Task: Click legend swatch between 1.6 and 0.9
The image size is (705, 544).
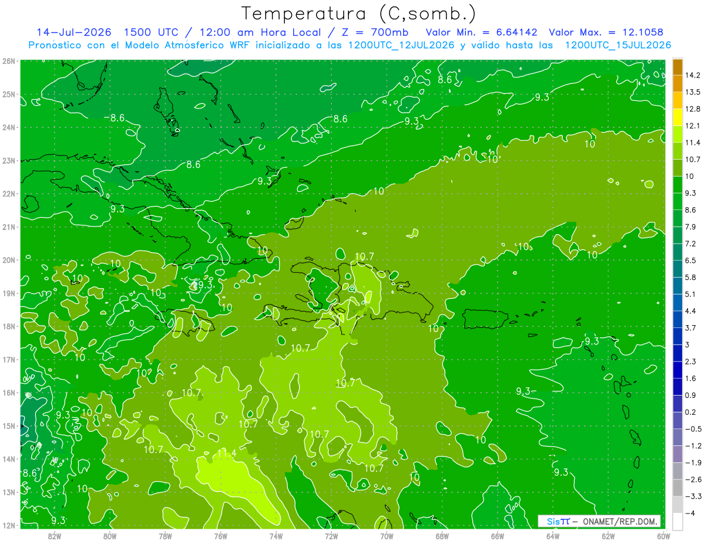Action: [x=677, y=387]
